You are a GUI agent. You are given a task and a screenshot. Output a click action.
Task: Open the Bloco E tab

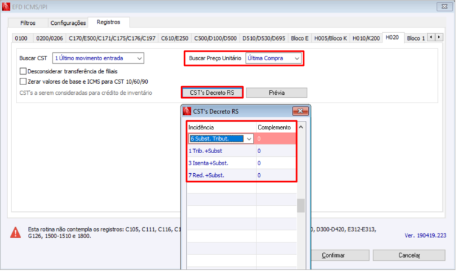tap(300, 38)
